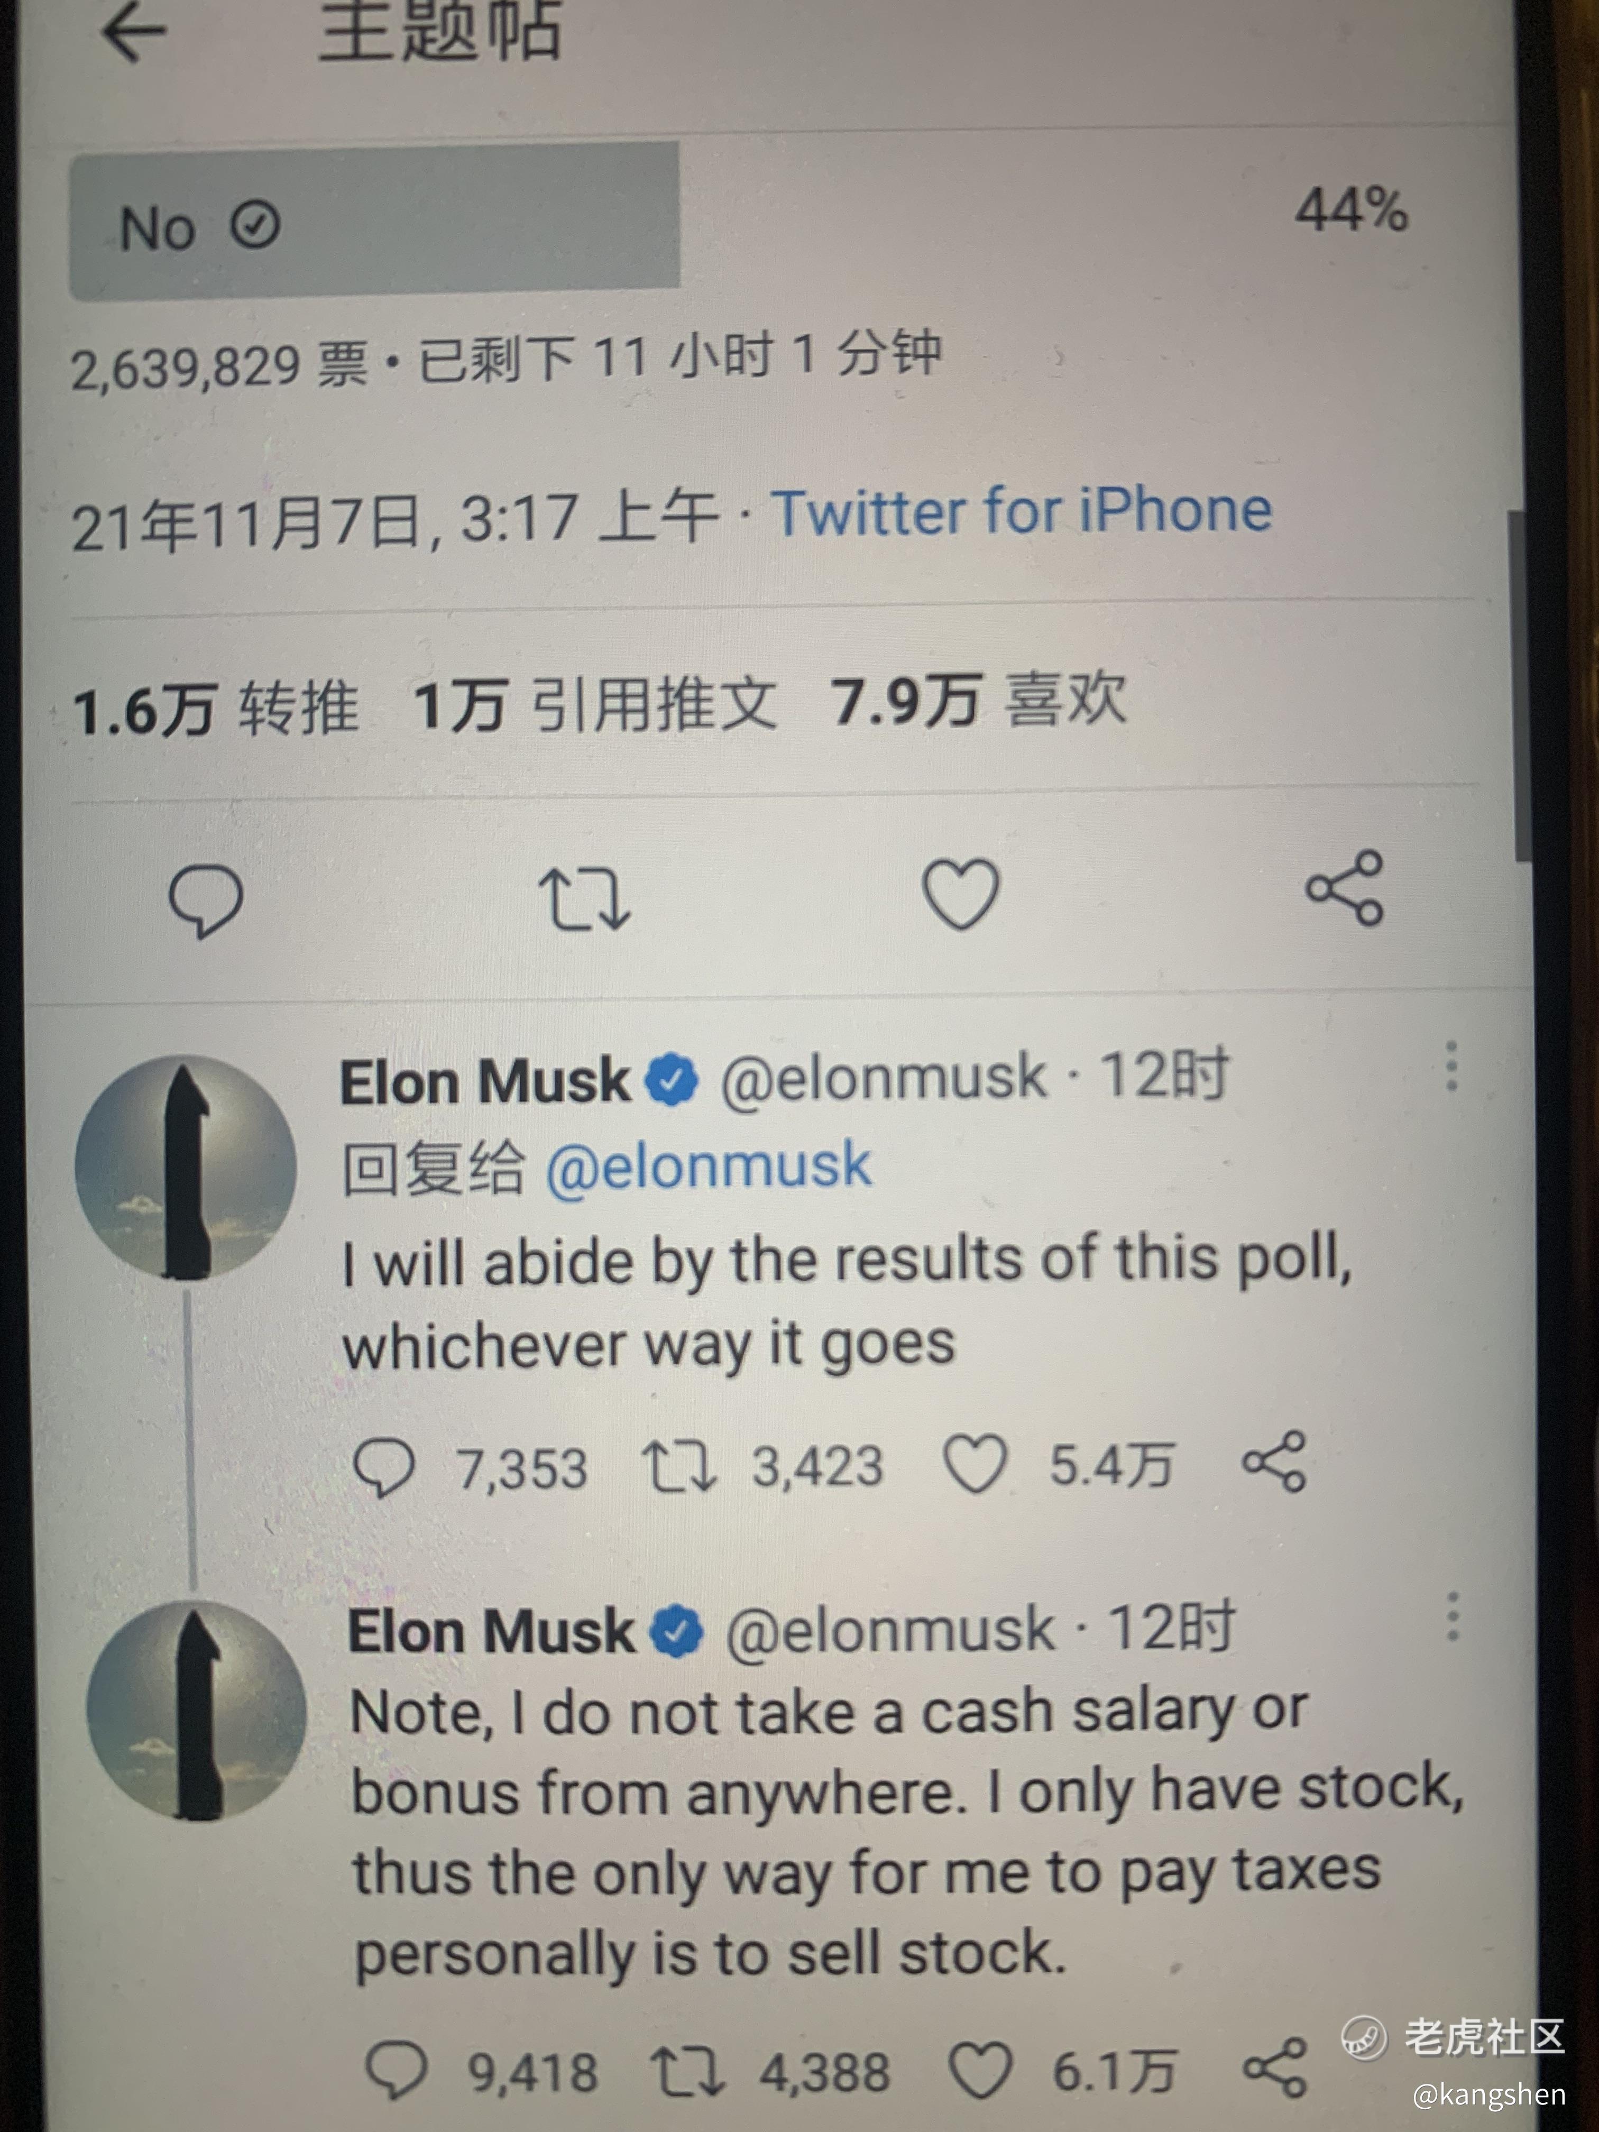Open more options on 'cash salary' tweet
The image size is (1599, 2132).
[1454, 1616]
